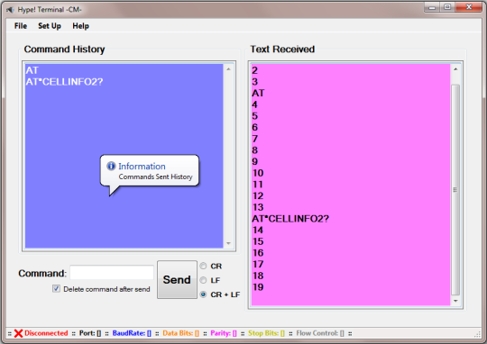This screenshot has height=344, width=487.
Task: Click into the Command input field
Action: (x=112, y=273)
